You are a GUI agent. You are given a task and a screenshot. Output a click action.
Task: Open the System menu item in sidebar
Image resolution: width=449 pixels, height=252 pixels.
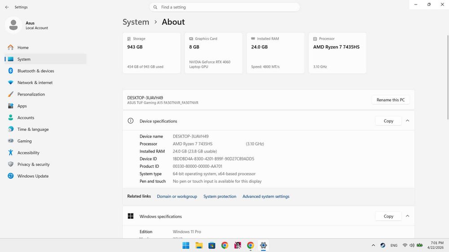45,59
